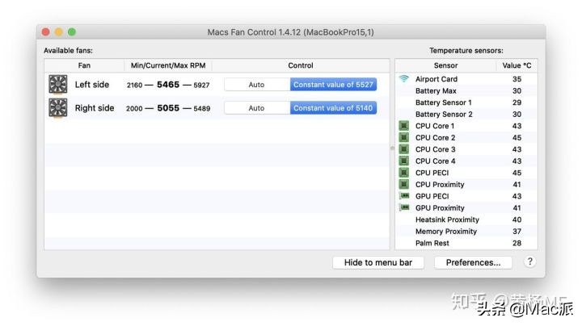Click the CPU Core 4 chip icon
The height and width of the screenshot is (326, 582).
coord(404,161)
